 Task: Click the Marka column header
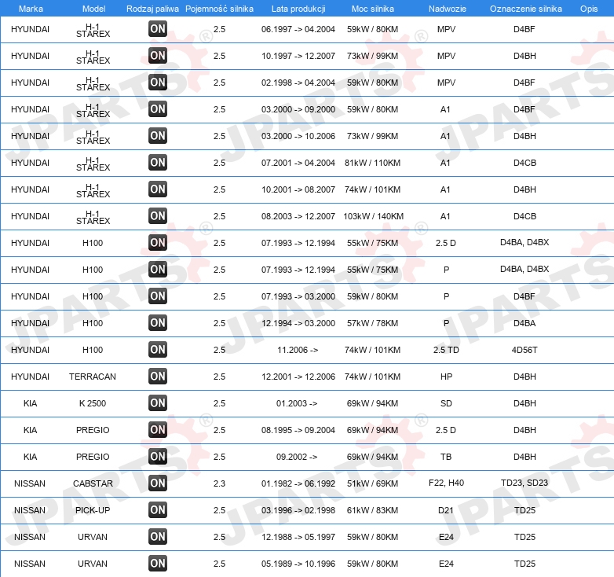coord(31,9)
